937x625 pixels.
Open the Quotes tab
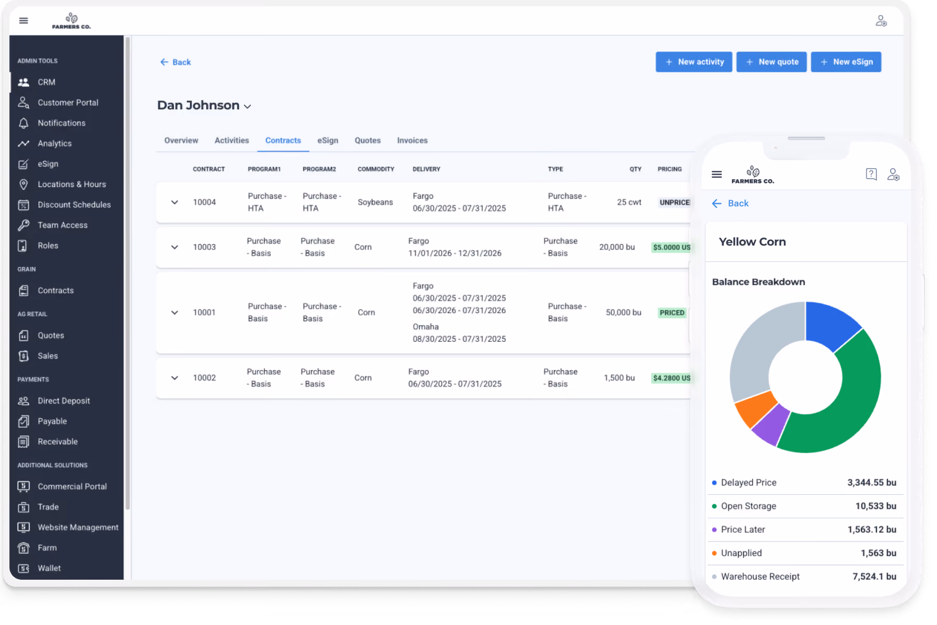pyautogui.click(x=368, y=141)
